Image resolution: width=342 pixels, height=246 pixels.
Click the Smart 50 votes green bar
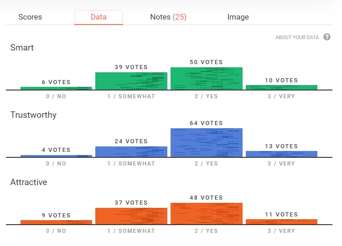click(207, 79)
